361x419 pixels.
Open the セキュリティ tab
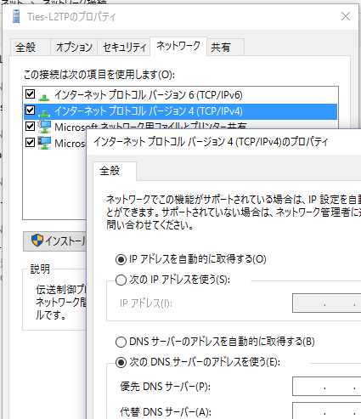124,47
